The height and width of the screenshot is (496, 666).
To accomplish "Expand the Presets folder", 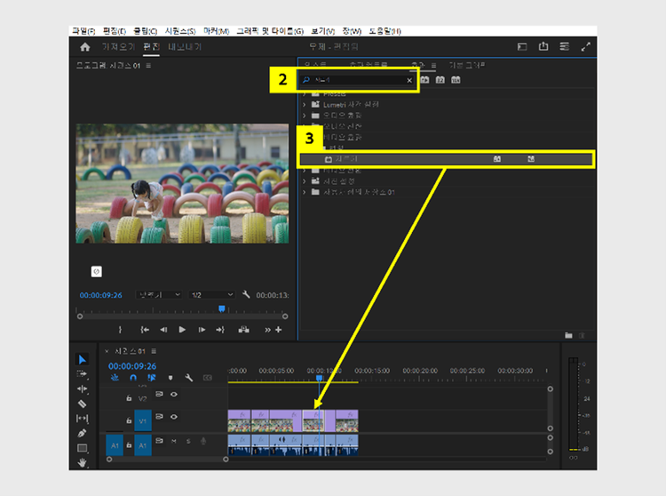I will [x=304, y=93].
